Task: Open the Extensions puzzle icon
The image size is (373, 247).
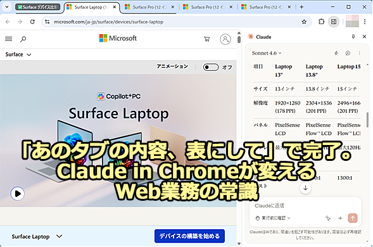Action: [x=321, y=22]
